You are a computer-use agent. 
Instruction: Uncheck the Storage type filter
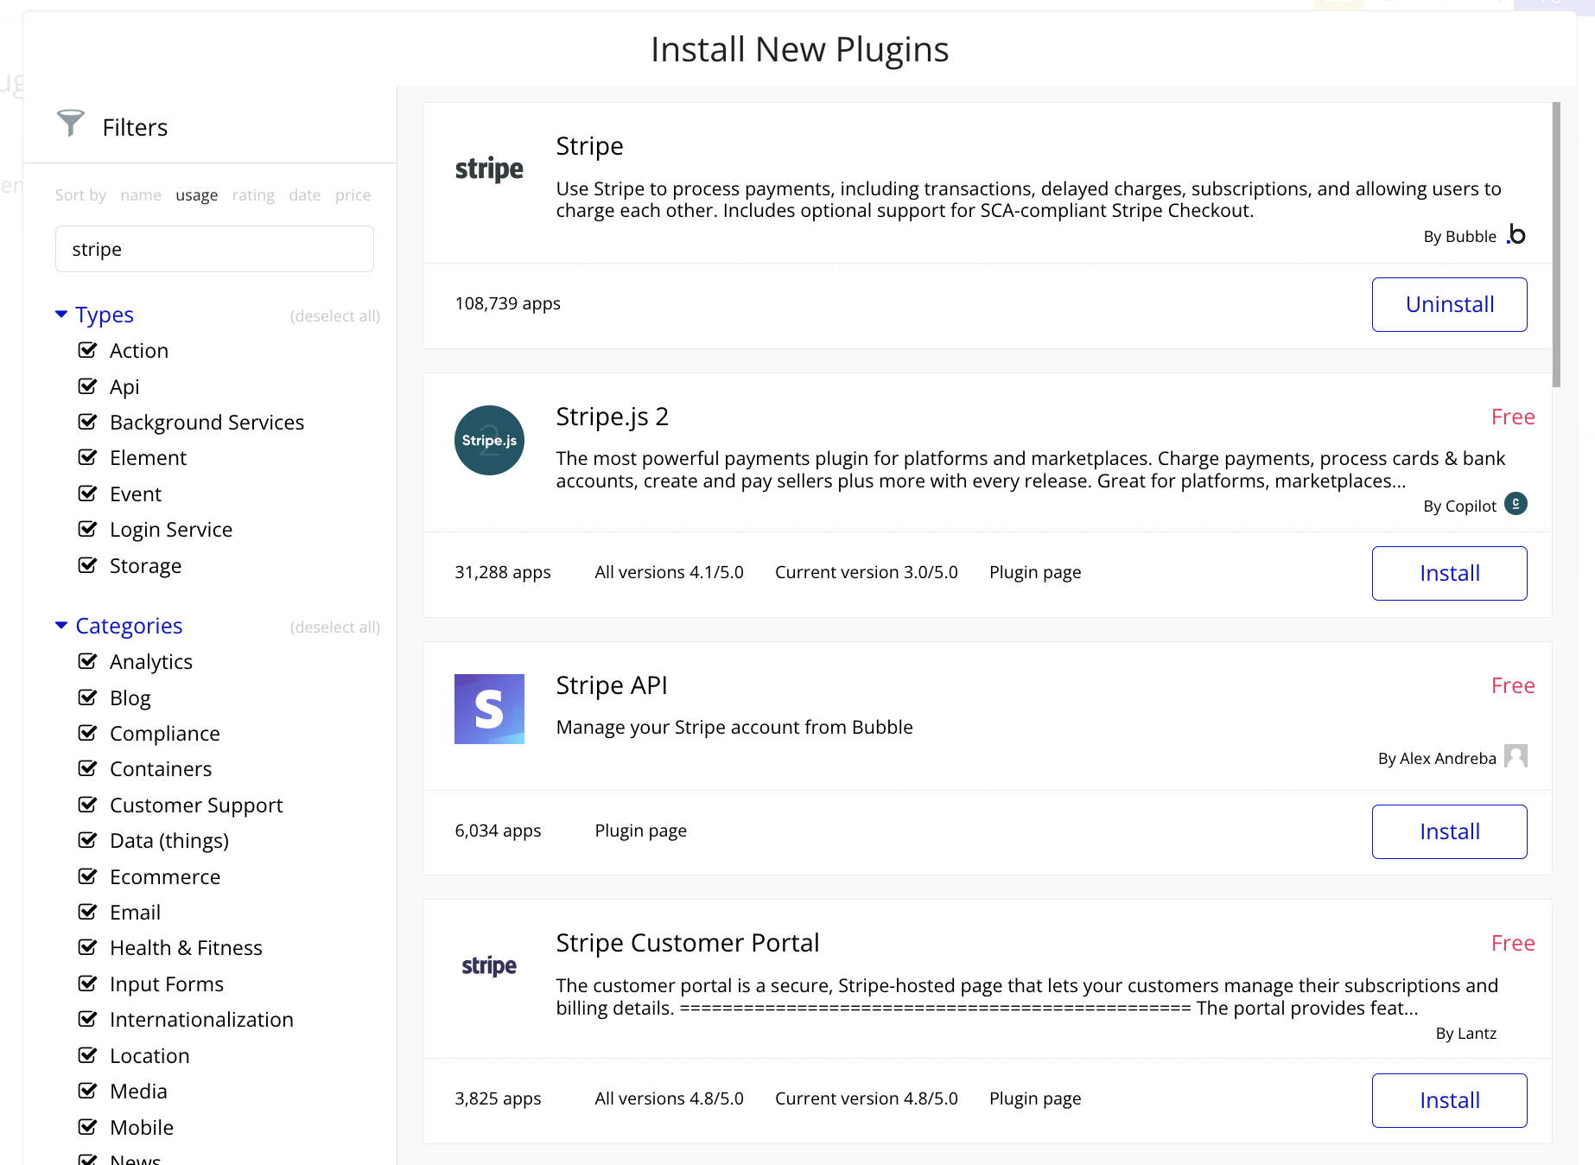(x=87, y=565)
